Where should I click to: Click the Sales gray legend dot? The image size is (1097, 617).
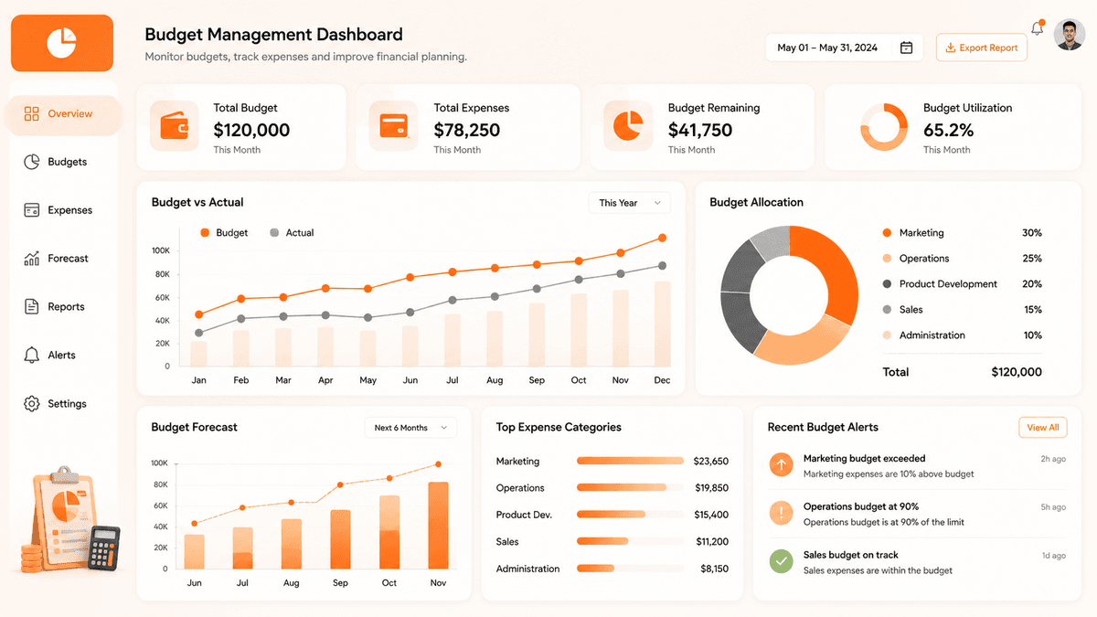pos(887,310)
